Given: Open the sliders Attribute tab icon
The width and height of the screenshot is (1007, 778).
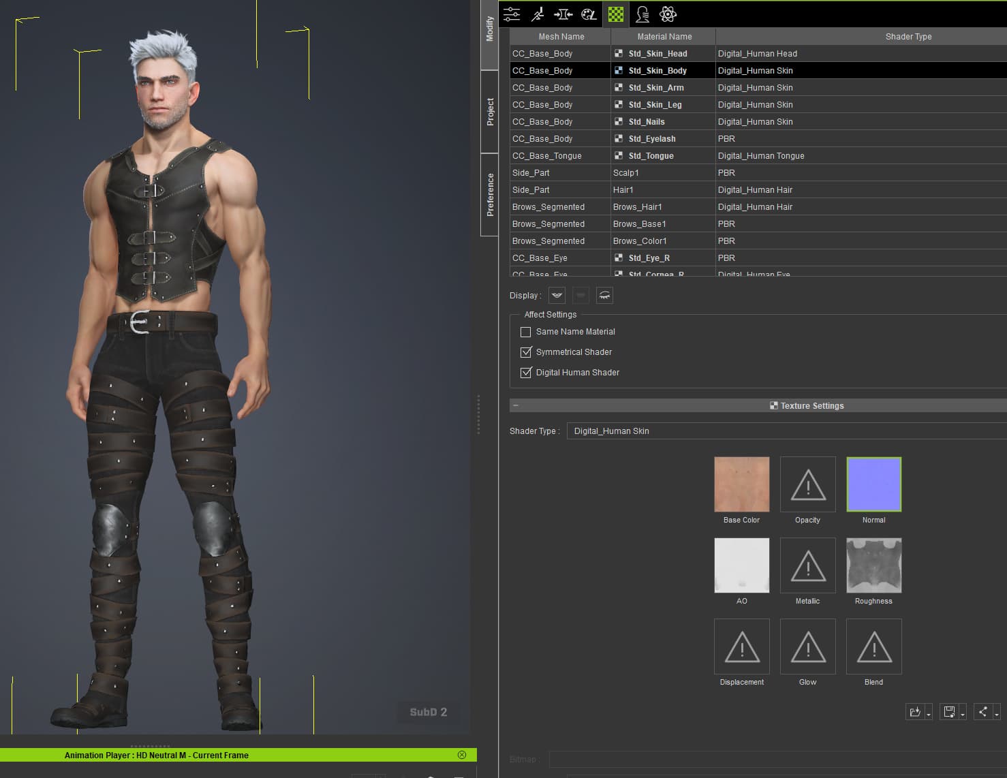Looking at the screenshot, I should coord(512,14).
